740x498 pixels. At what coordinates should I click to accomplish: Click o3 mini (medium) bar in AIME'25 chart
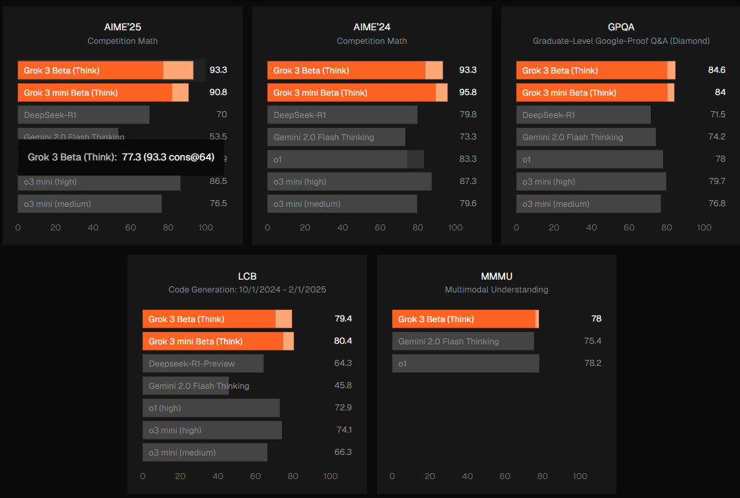pos(90,204)
